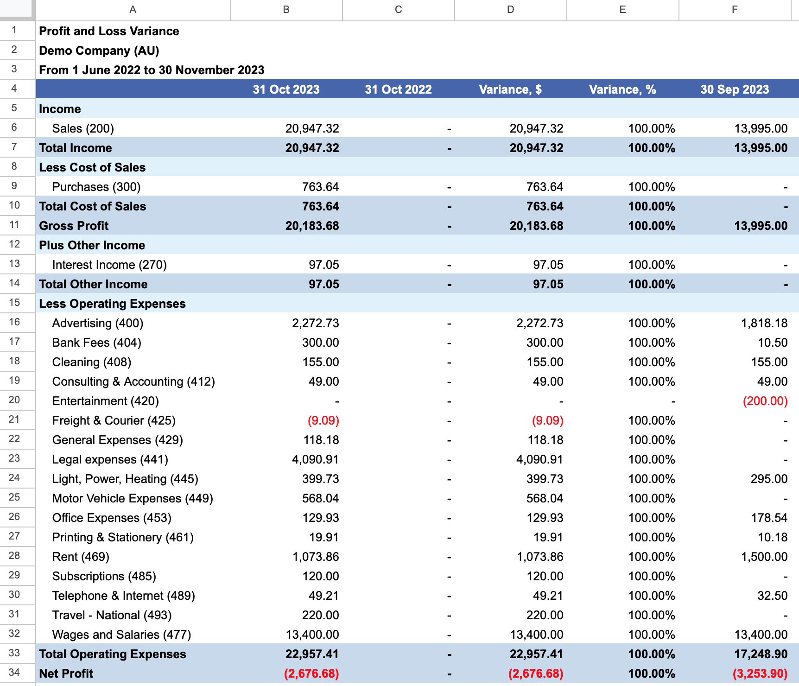Click the 'Telephone & Internet (489)' cell

[x=133, y=596]
